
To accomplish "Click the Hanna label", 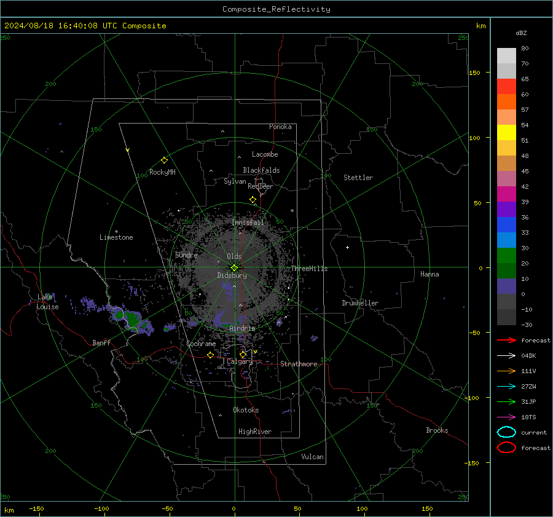I will pyautogui.click(x=429, y=274).
